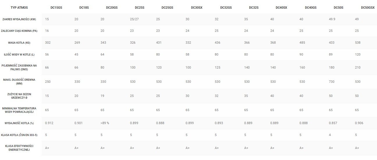
Task: Click the DC15GS column header
Action: click(56, 8)
